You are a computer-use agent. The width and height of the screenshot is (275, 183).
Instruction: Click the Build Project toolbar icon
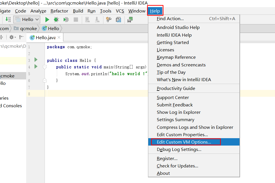point(8,20)
